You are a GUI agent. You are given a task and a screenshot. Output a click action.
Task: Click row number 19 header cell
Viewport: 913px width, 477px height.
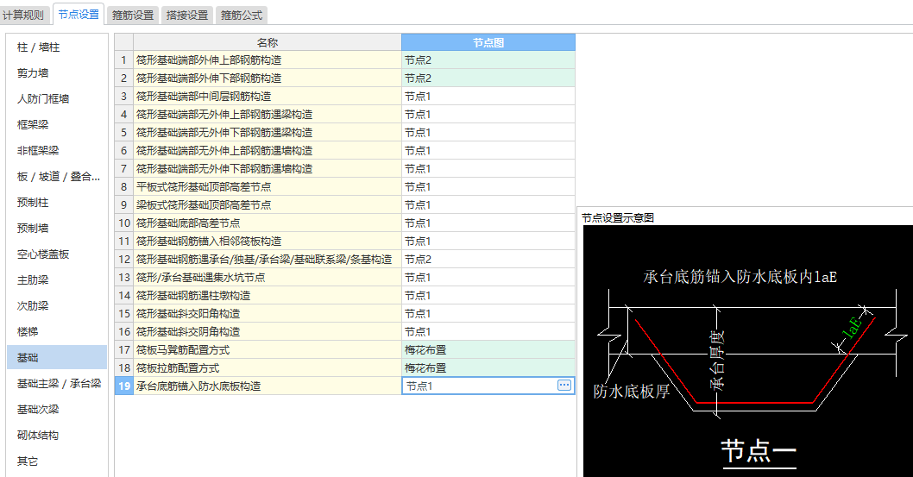(124, 386)
